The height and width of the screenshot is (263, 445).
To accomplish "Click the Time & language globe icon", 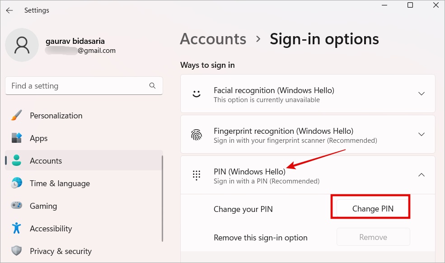I will (x=17, y=183).
